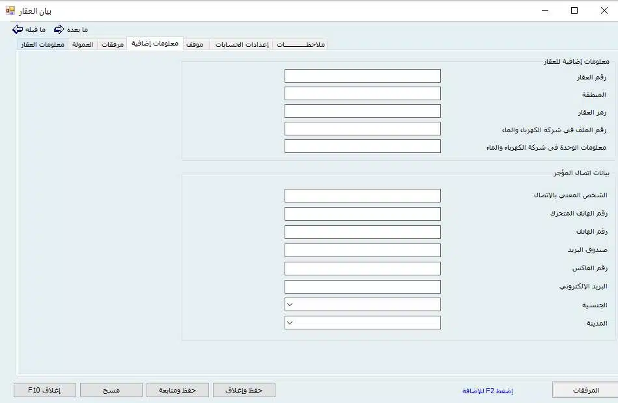Click the ما بعده next arrow icon
Screen dimensions: 618x403
(59, 29)
